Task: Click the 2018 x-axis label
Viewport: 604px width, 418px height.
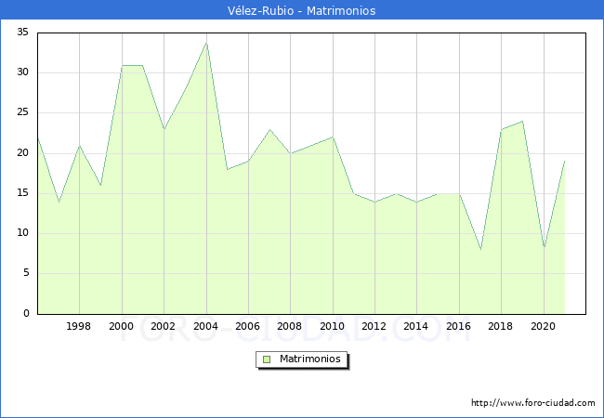Action: 500,326
